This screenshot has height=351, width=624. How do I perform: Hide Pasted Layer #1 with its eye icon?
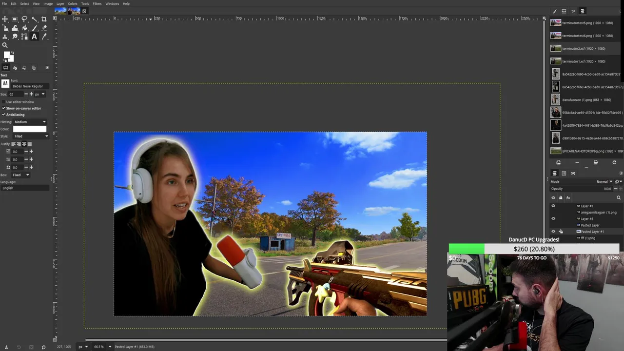point(553,232)
